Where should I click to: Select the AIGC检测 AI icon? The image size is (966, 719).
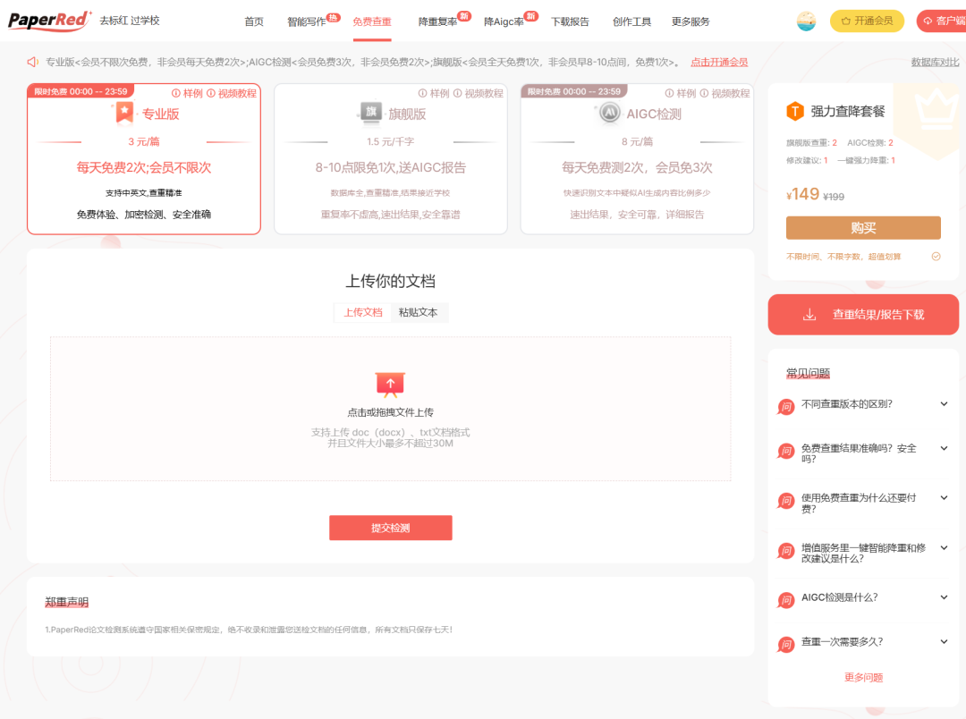point(609,114)
